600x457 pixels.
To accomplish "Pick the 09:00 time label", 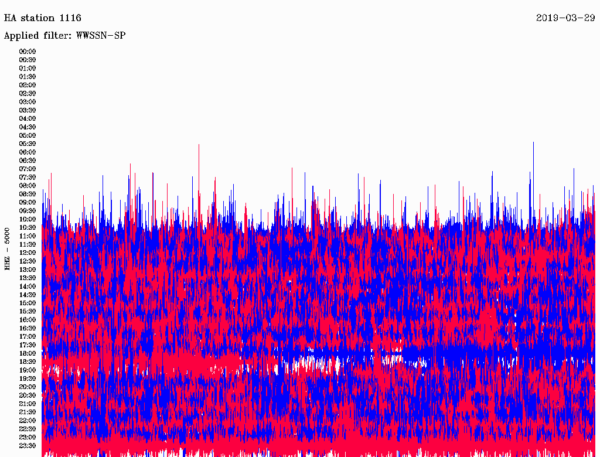I will (28, 203).
